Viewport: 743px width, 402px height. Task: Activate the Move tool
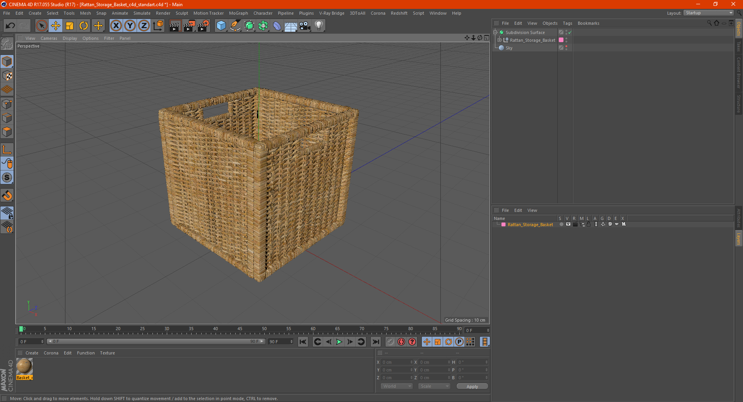[x=56, y=26]
